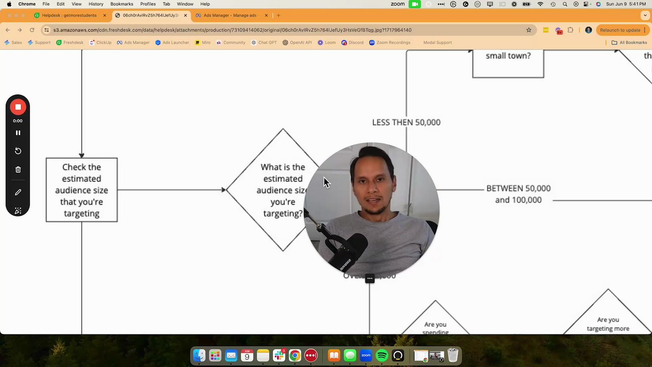Screen dimensions: 652x367
Task: Click the "What is the estimated audience size" diamond
Action: (x=283, y=190)
